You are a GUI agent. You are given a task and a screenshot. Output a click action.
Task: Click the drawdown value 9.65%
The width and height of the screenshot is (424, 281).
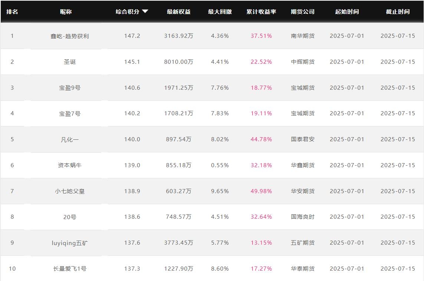click(220, 191)
